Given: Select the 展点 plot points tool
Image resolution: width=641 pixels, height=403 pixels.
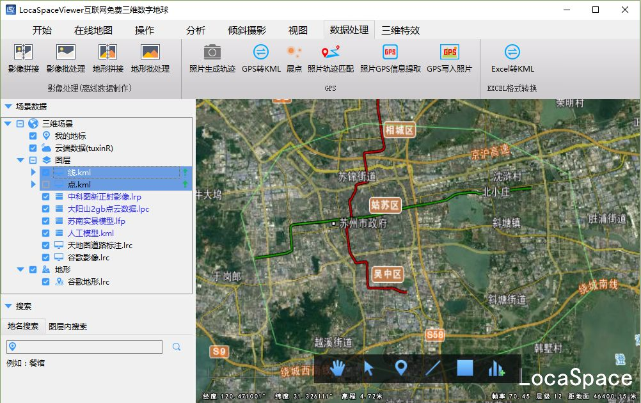Looking at the screenshot, I should click(294, 58).
